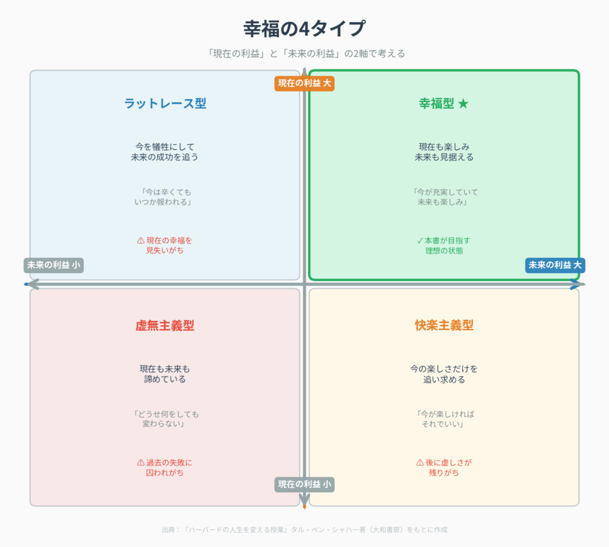Select the 虚無主義型 heading

(x=165, y=325)
